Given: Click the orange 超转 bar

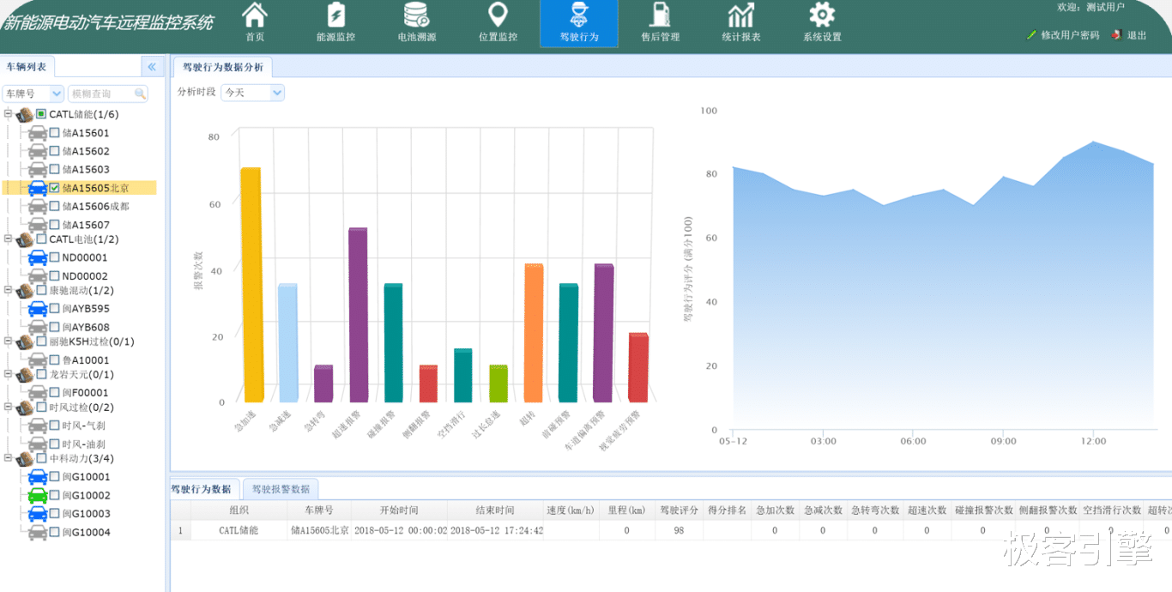Looking at the screenshot, I should 533,333.
